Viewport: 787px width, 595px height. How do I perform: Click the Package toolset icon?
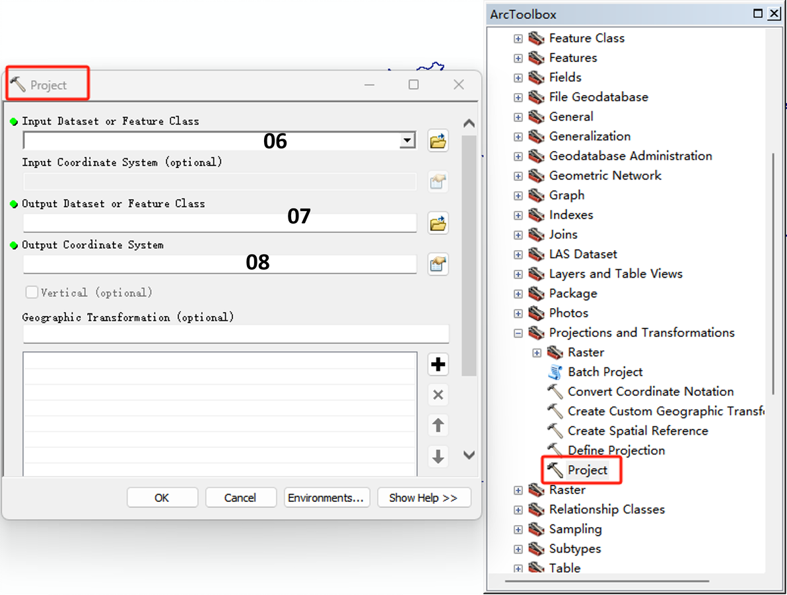(x=536, y=294)
